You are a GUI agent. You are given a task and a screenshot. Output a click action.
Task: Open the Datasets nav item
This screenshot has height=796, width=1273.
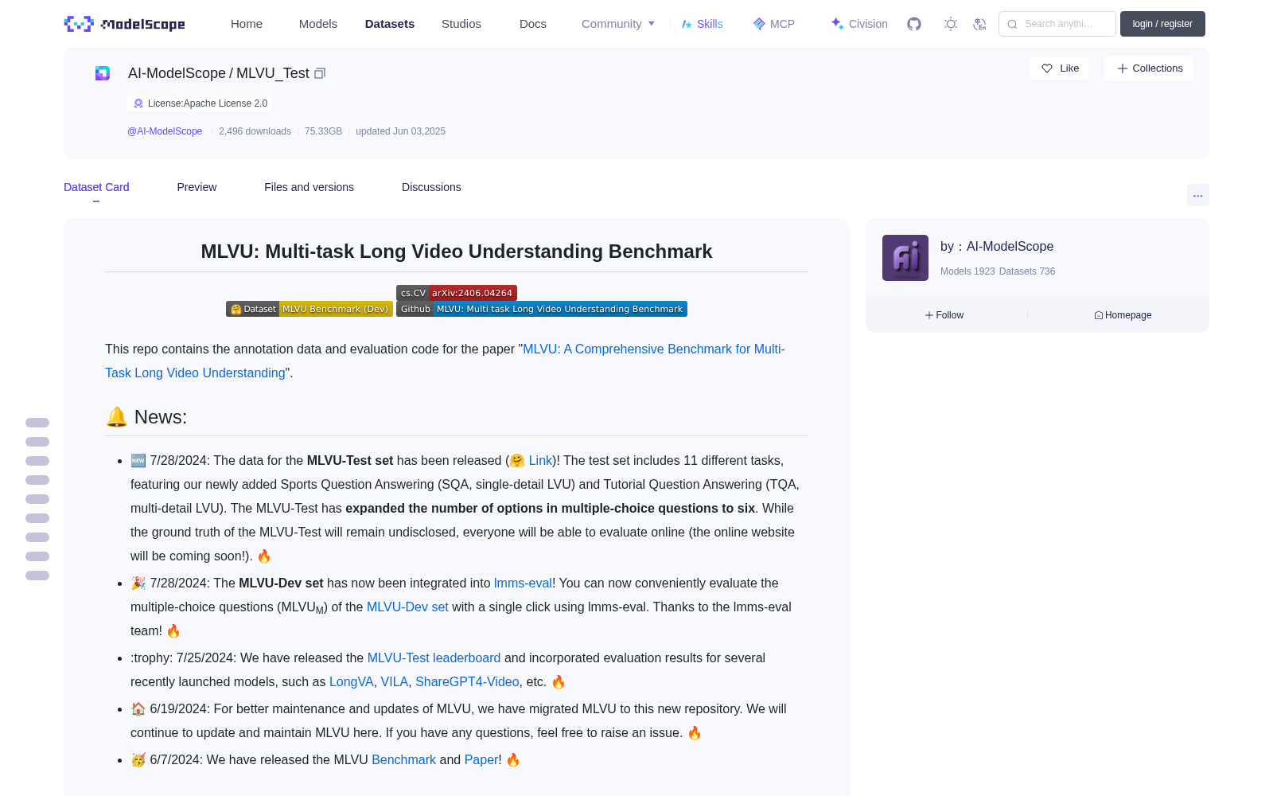tap(390, 24)
